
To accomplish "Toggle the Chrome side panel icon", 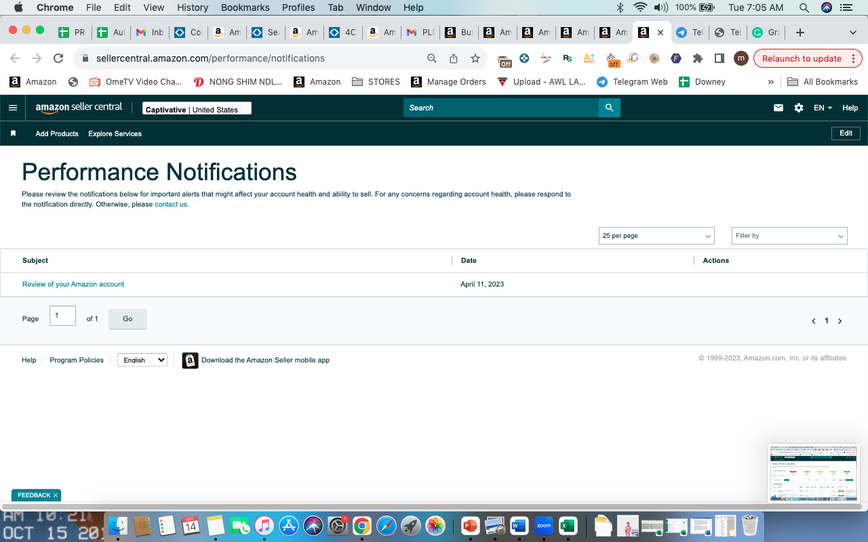I will coord(719,58).
